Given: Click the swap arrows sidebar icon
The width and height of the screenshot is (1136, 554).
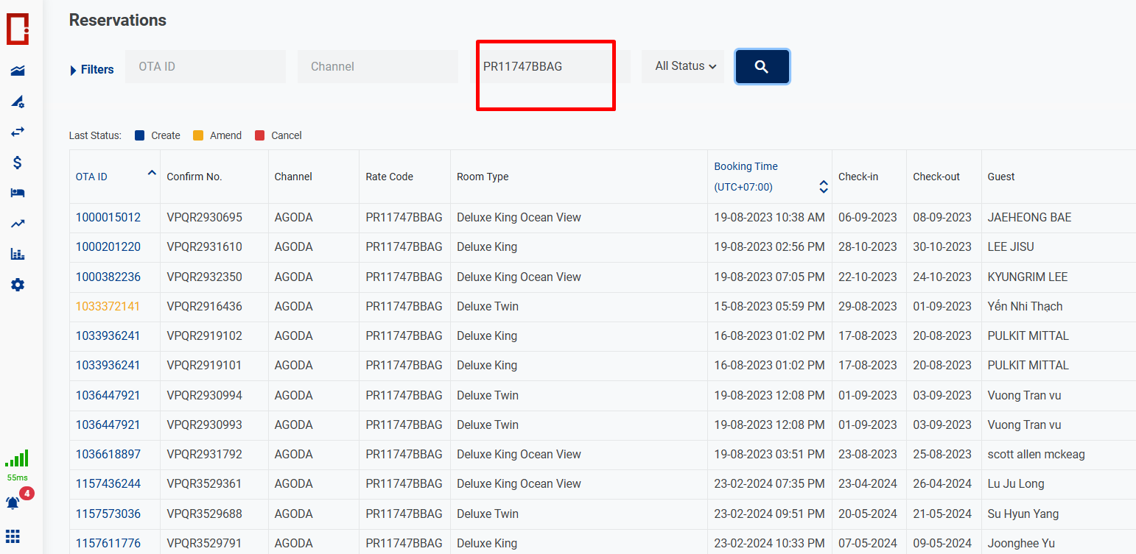Looking at the screenshot, I should tap(18, 132).
